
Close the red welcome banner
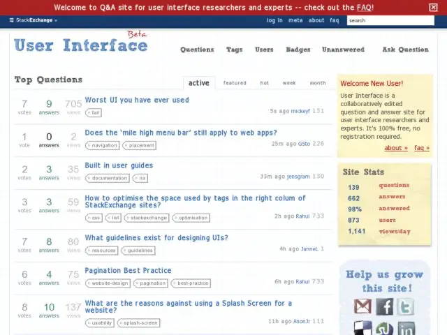433,7
